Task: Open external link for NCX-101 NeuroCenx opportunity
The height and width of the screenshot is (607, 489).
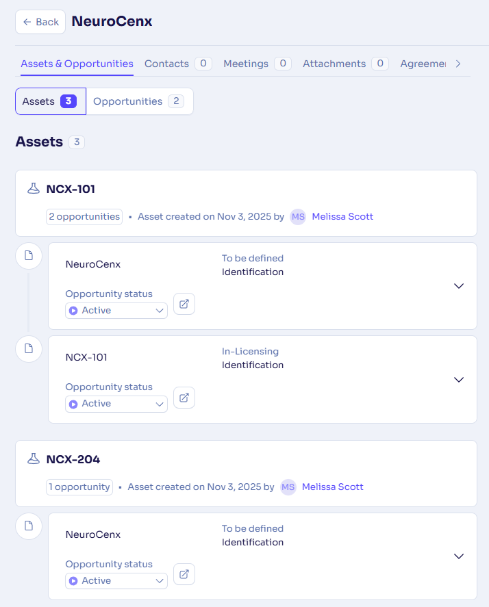Action: pyautogui.click(x=184, y=304)
